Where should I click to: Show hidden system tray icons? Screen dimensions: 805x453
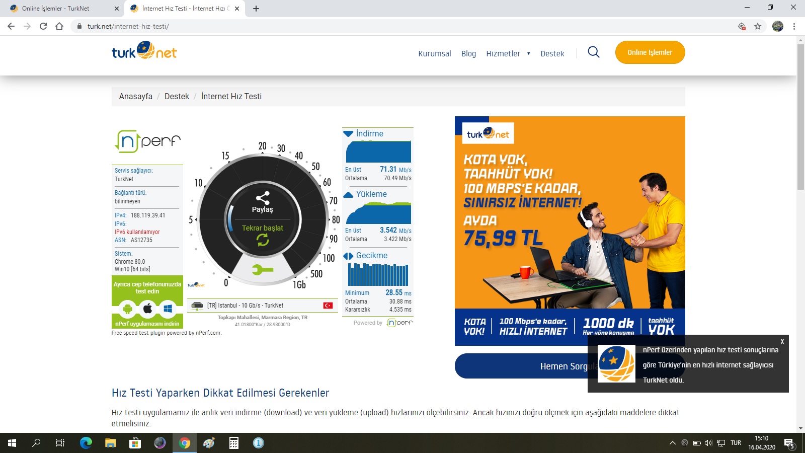point(672,443)
